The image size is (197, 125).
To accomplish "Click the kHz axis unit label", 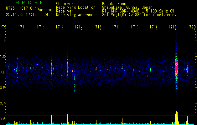I will (3, 26).
